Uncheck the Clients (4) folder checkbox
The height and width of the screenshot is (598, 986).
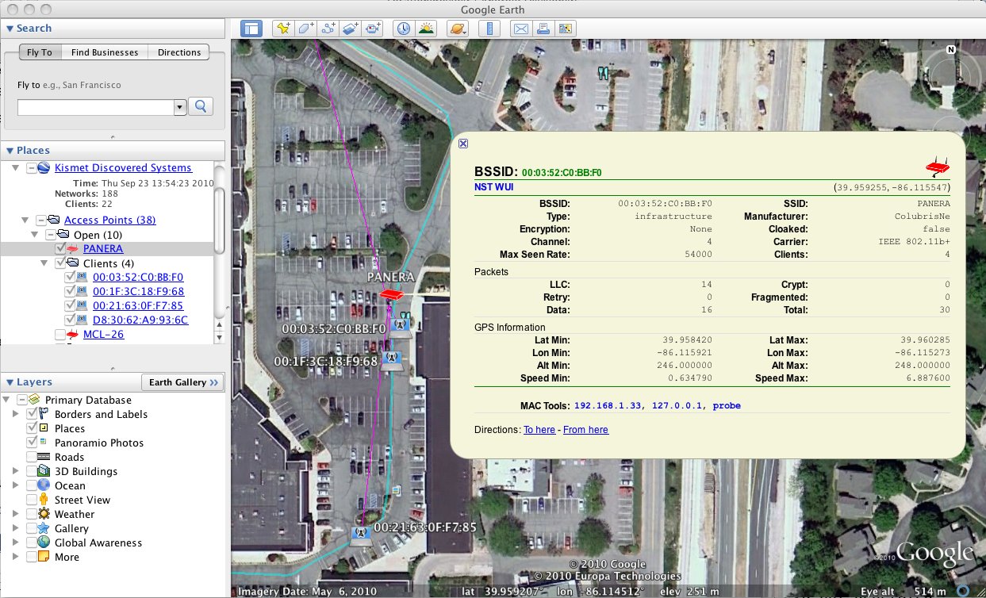pos(60,263)
